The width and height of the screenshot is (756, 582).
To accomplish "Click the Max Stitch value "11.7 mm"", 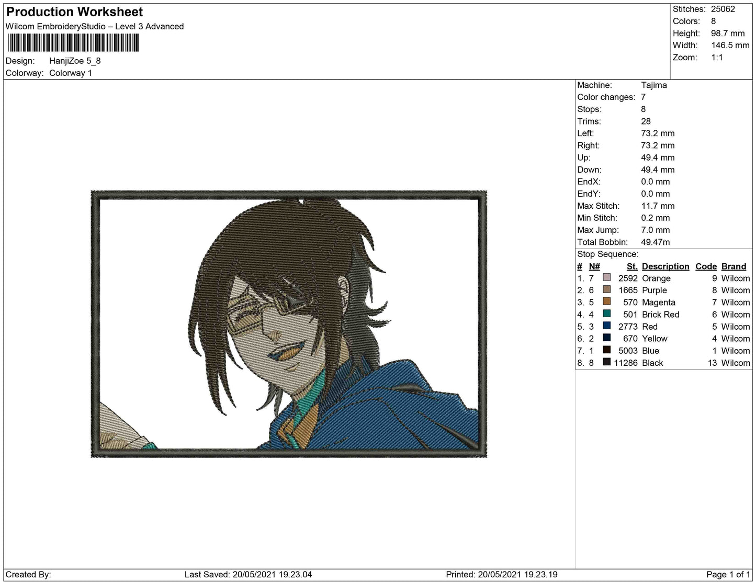I will click(x=658, y=206).
